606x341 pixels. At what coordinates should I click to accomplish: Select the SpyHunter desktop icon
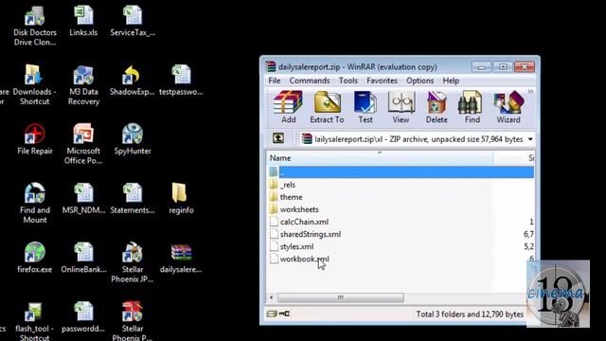[x=133, y=139]
